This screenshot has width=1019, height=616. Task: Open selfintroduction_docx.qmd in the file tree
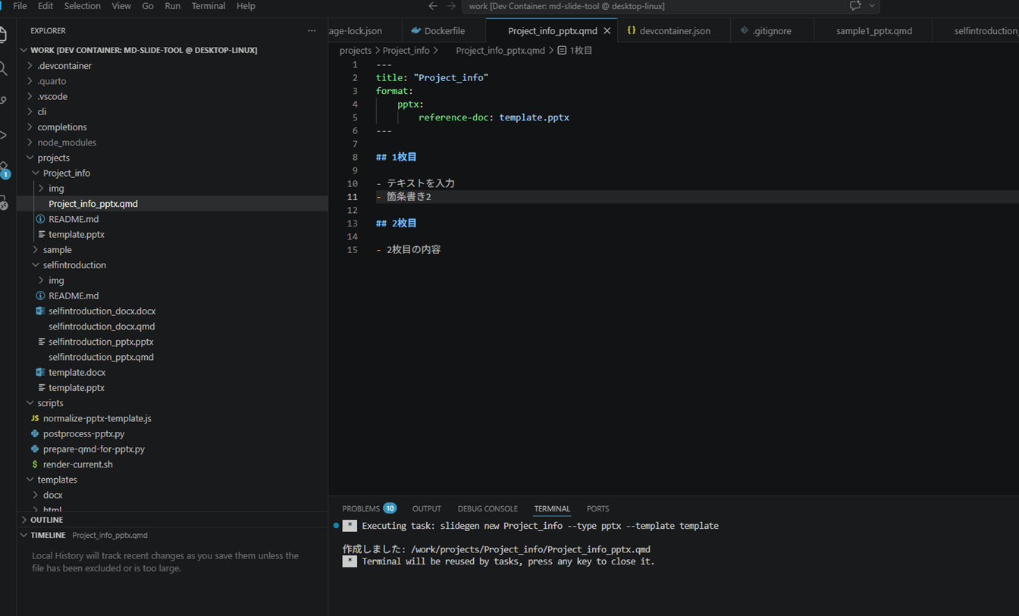click(x=102, y=327)
